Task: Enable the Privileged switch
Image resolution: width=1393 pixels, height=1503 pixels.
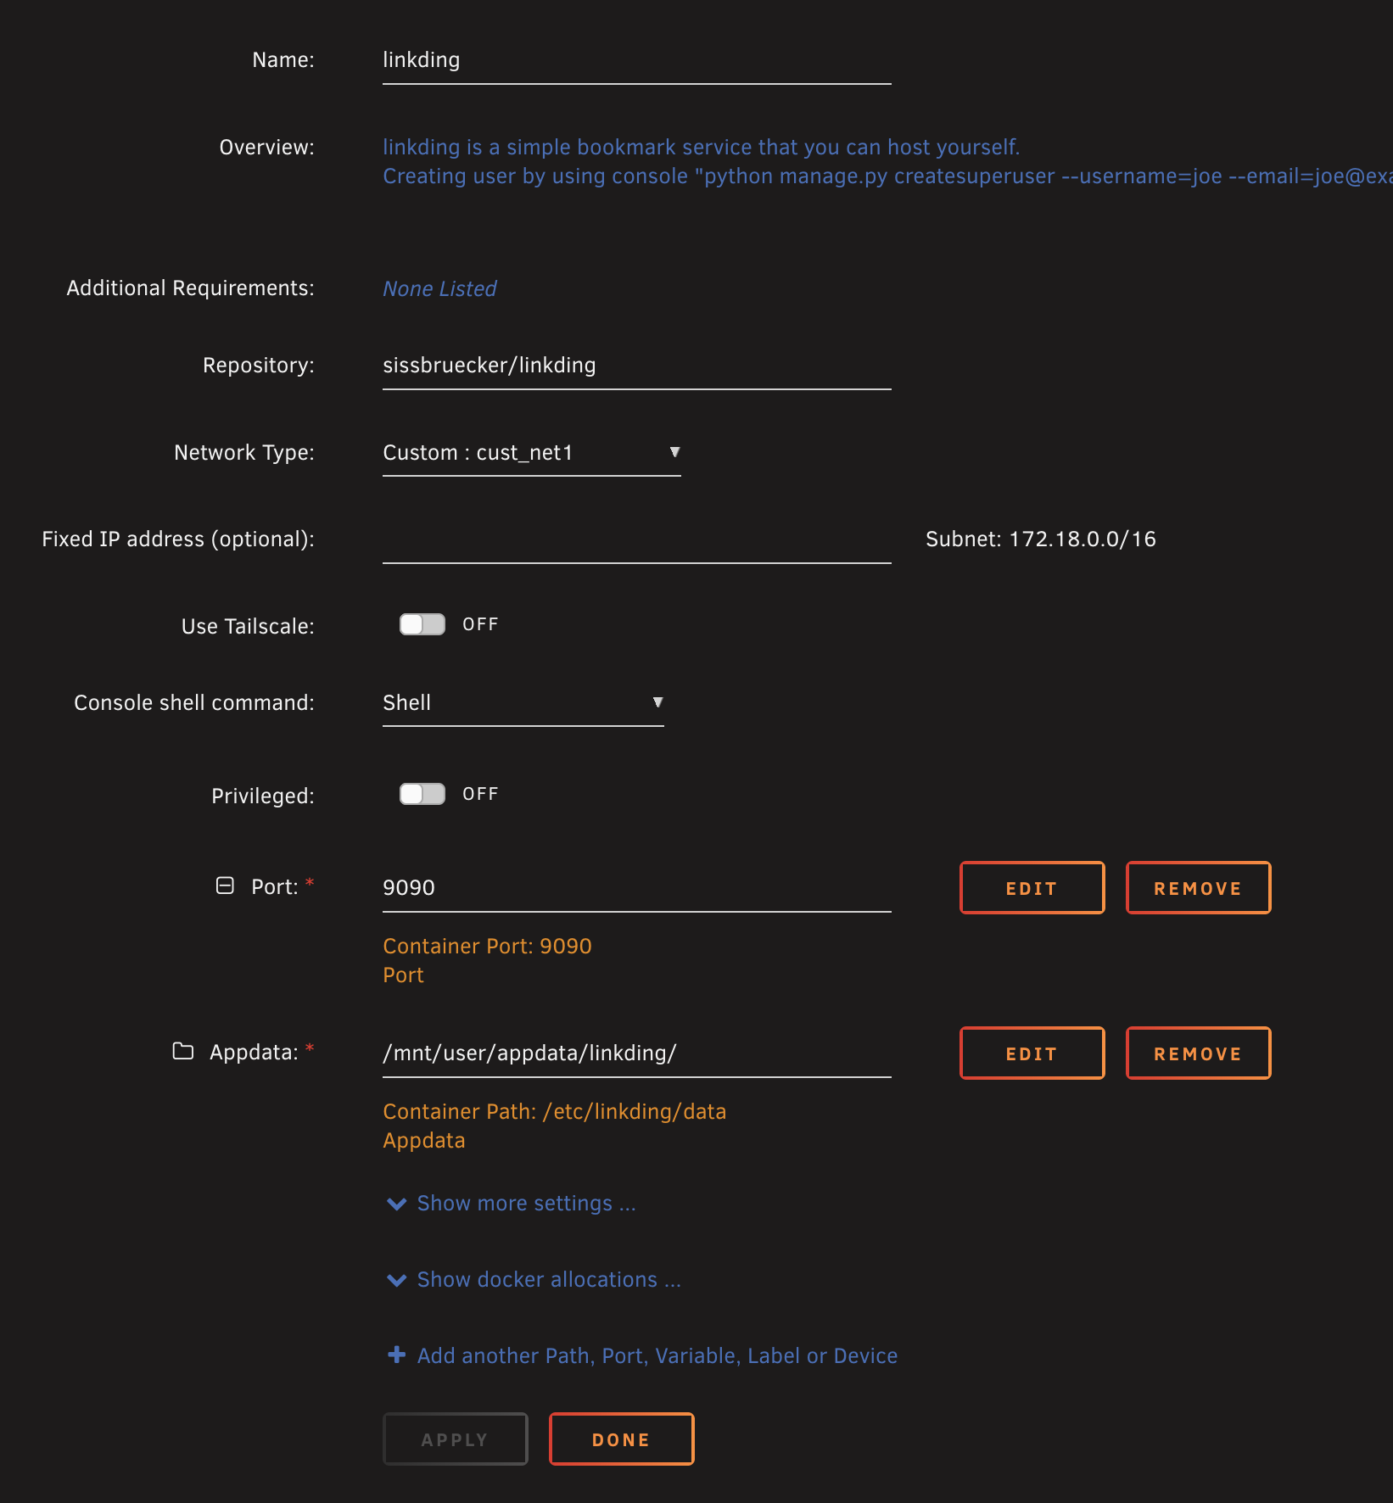Action: pos(422,794)
